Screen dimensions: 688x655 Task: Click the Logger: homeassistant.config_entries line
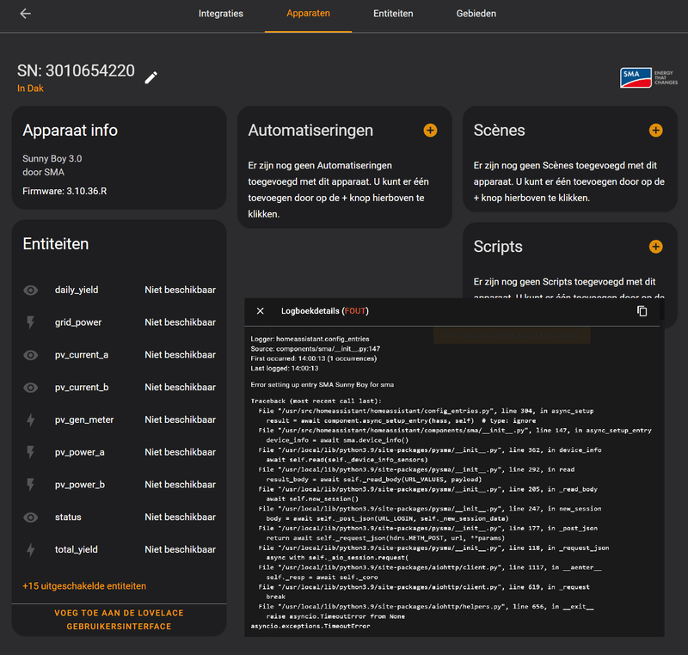pos(310,339)
